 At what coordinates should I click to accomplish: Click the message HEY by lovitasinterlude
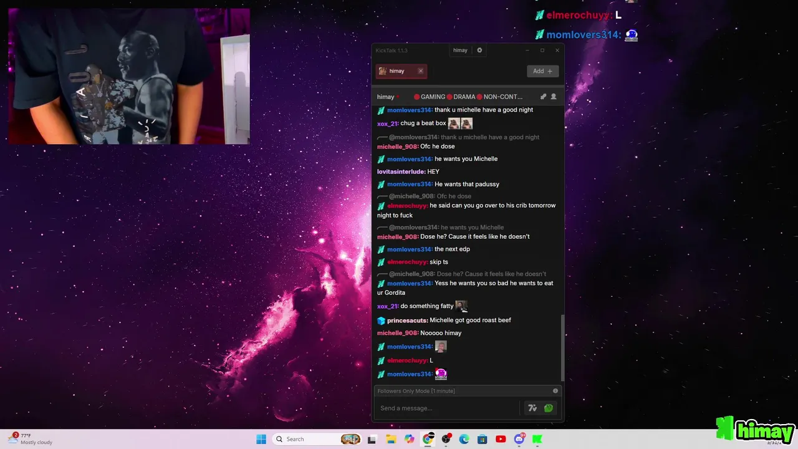click(433, 171)
